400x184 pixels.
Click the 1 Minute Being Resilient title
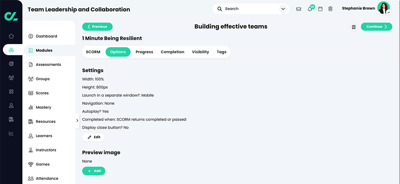pyautogui.click(x=112, y=38)
